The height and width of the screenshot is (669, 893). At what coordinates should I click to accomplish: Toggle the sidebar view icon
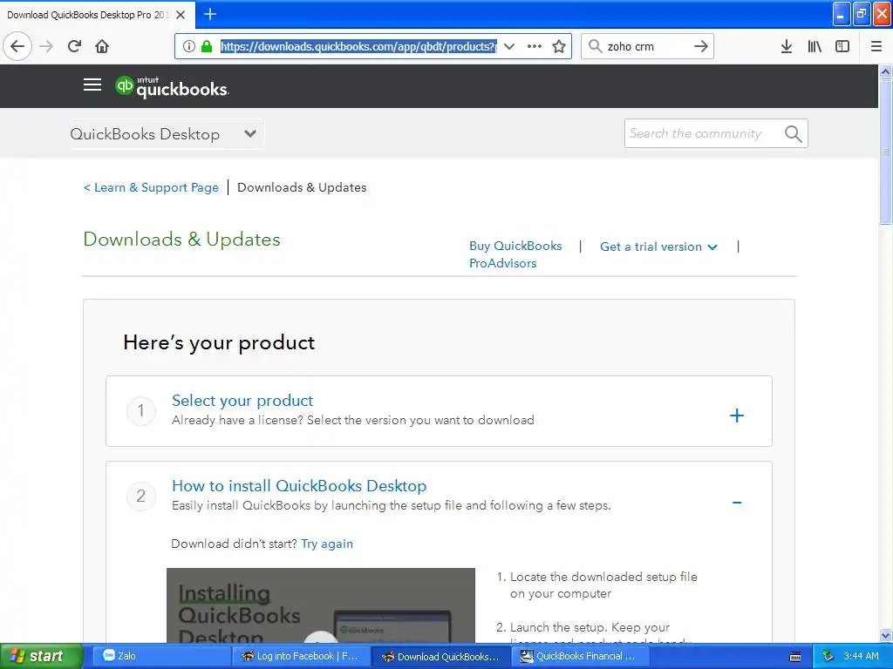pyautogui.click(x=842, y=46)
